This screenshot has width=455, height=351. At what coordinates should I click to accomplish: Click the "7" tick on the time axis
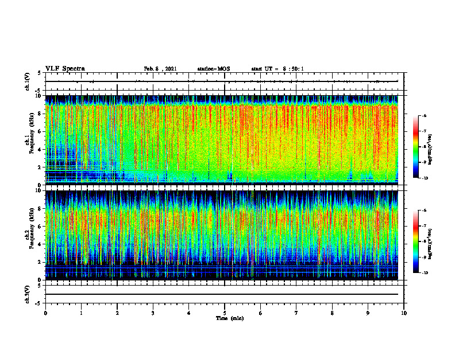pyautogui.click(x=296, y=313)
